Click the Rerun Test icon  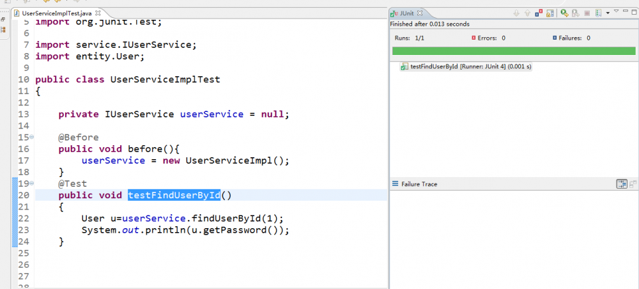point(564,13)
